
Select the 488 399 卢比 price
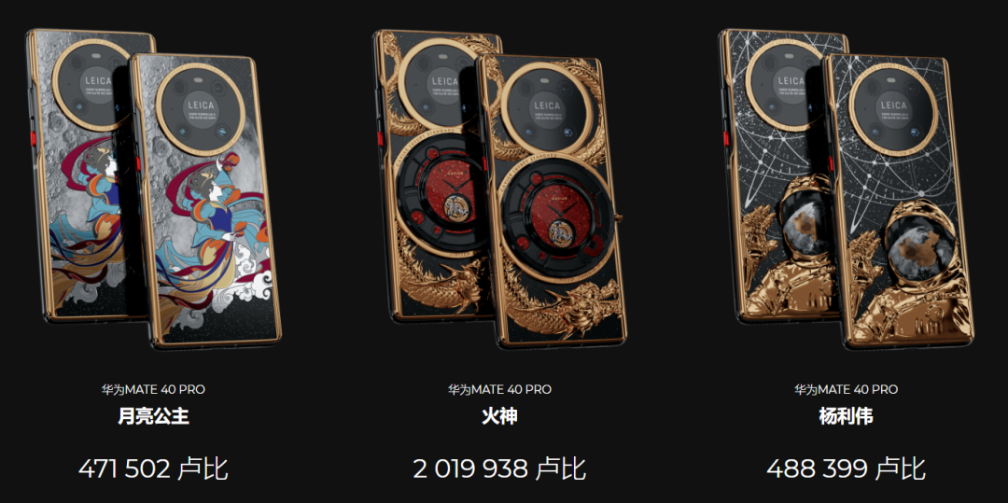click(x=846, y=469)
